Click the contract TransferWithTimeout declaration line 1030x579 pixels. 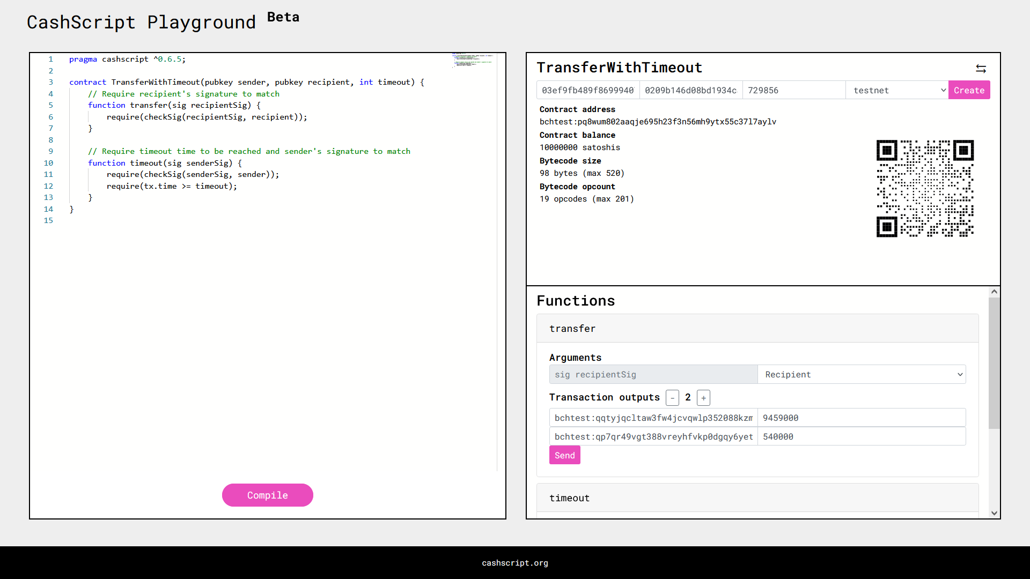247,82
